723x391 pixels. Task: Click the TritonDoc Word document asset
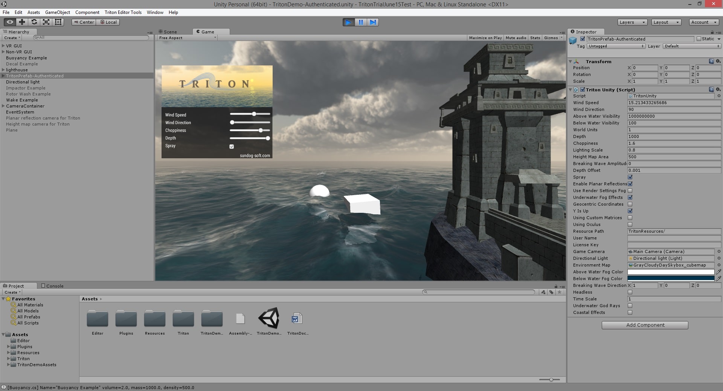(297, 318)
